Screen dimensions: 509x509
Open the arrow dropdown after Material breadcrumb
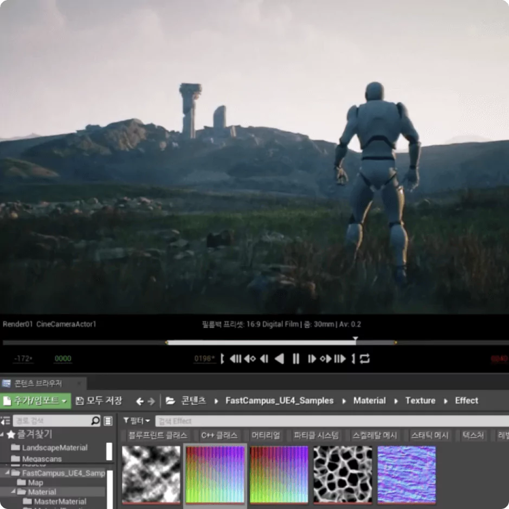(396, 401)
